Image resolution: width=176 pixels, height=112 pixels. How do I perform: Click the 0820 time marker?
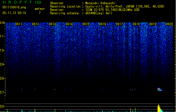click(x=170, y=24)
